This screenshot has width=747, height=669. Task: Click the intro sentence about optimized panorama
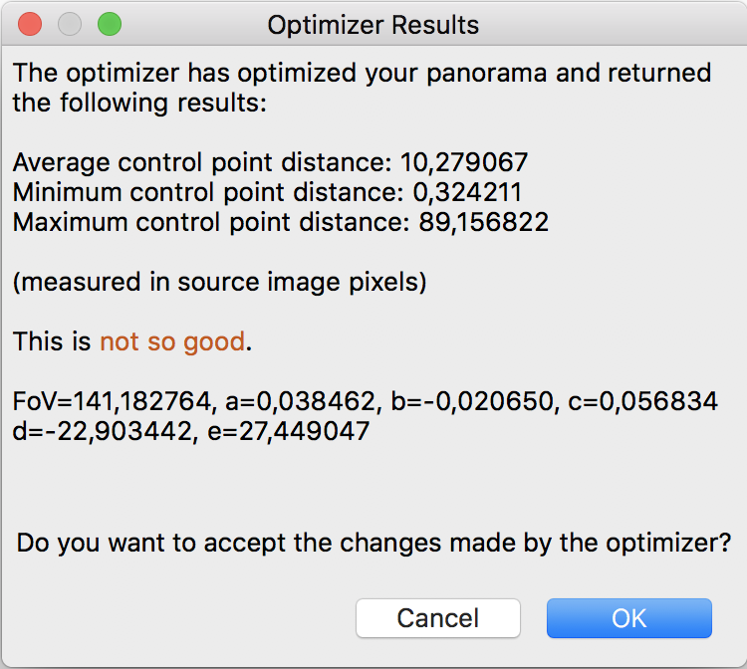(362, 88)
